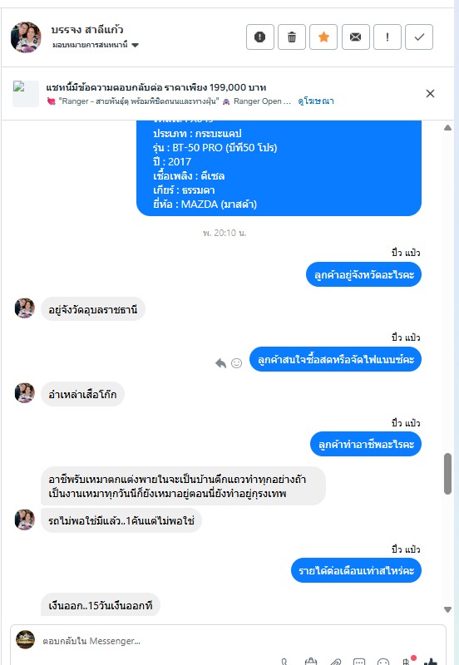React to message with smiley icon
The height and width of the screenshot is (665, 459).
click(236, 363)
